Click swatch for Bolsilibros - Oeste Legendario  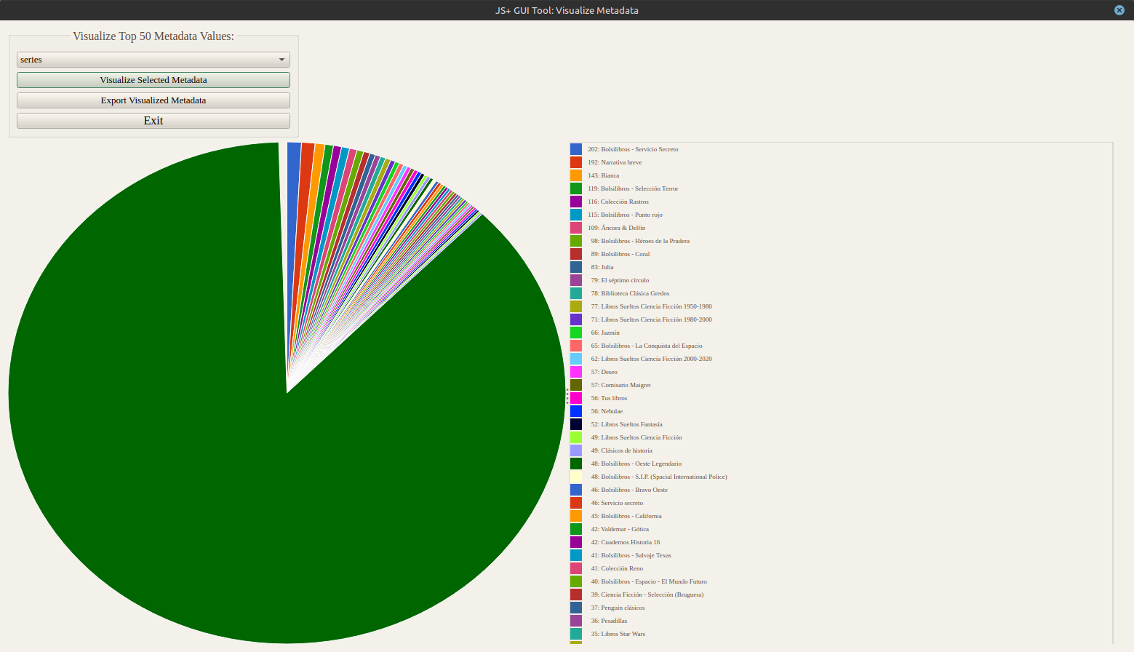[x=576, y=464]
